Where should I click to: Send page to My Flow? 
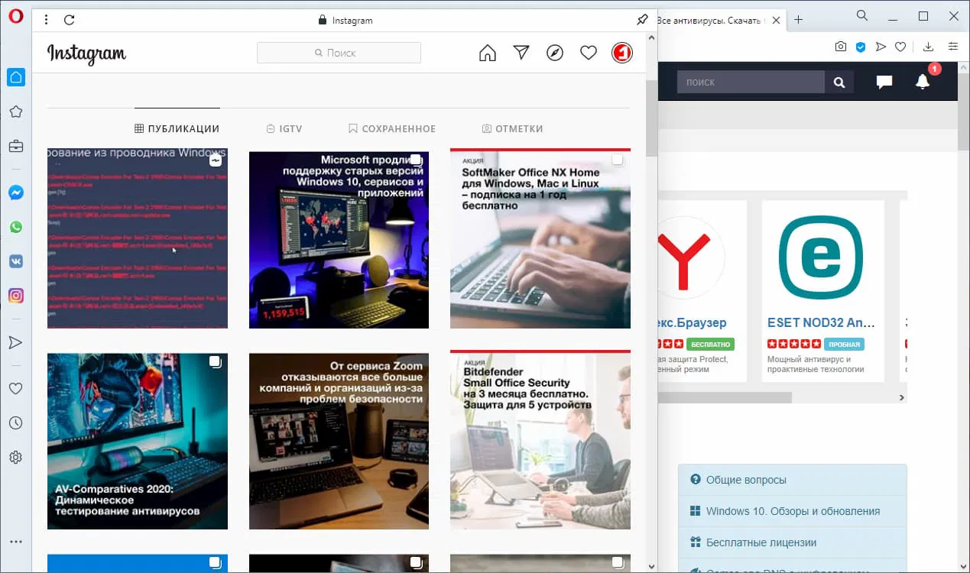(x=881, y=47)
